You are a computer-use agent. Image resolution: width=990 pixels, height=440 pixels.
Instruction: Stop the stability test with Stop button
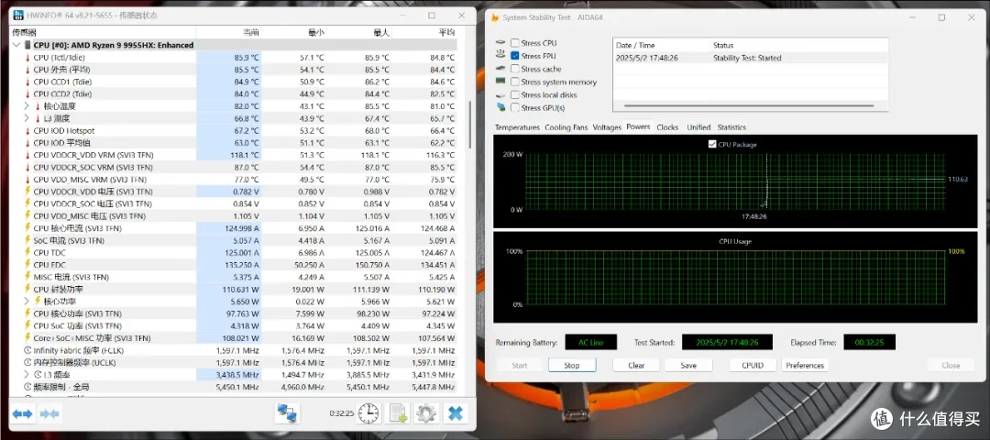click(571, 365)
